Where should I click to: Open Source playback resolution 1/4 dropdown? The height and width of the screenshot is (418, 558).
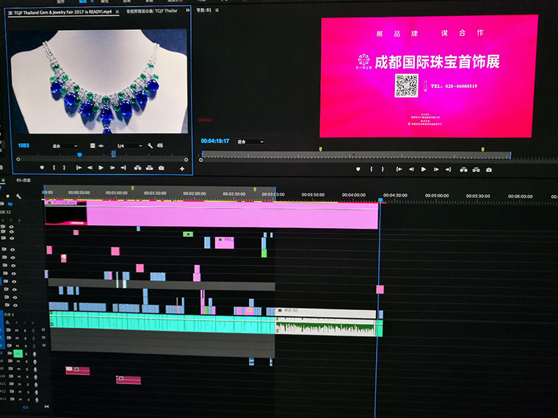tap(129, 146)
